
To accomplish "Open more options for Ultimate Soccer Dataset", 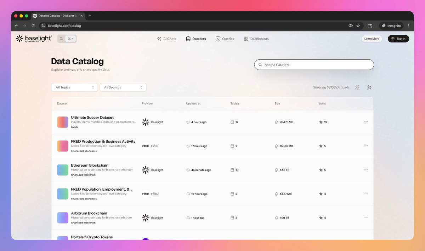I will tap(366, 122).
